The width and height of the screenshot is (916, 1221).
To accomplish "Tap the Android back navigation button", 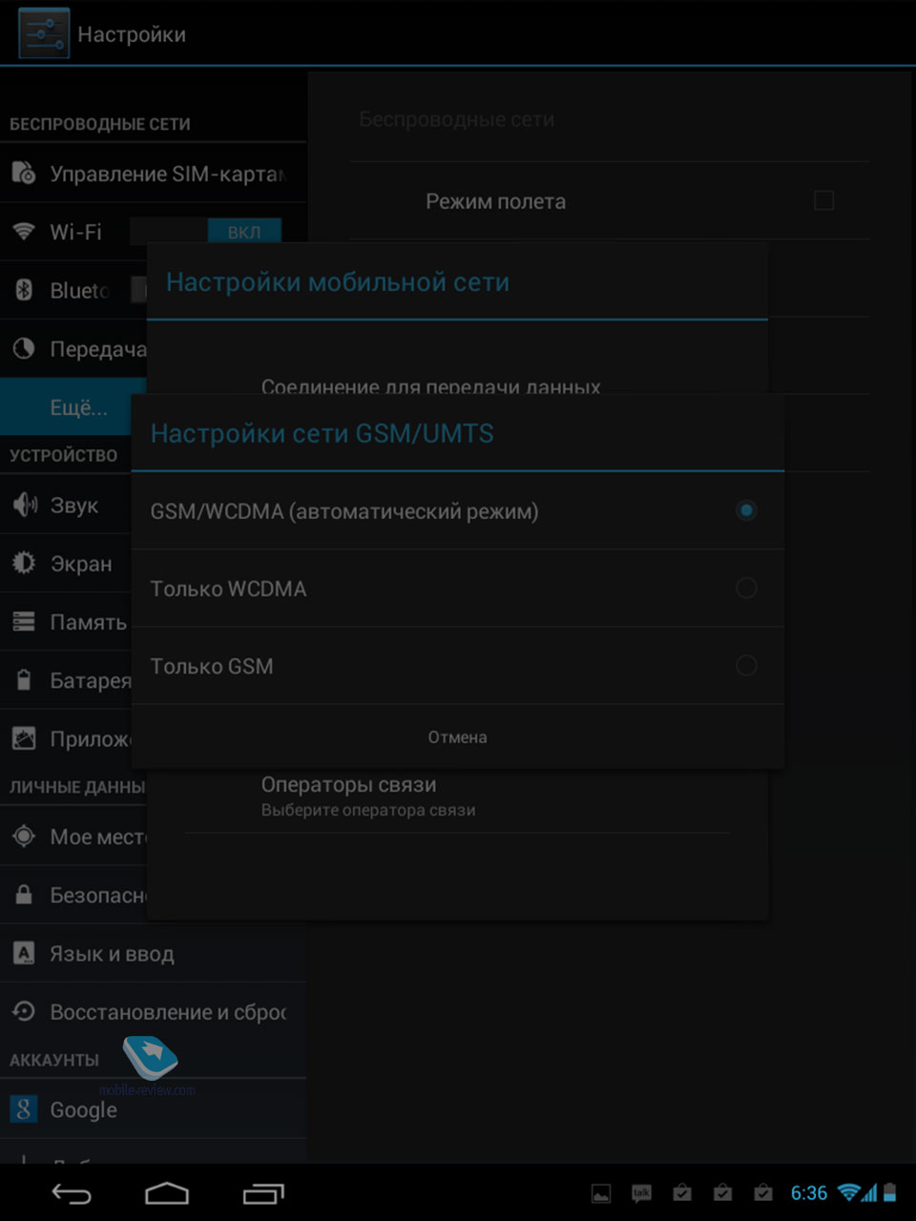I will [72, 1193].
